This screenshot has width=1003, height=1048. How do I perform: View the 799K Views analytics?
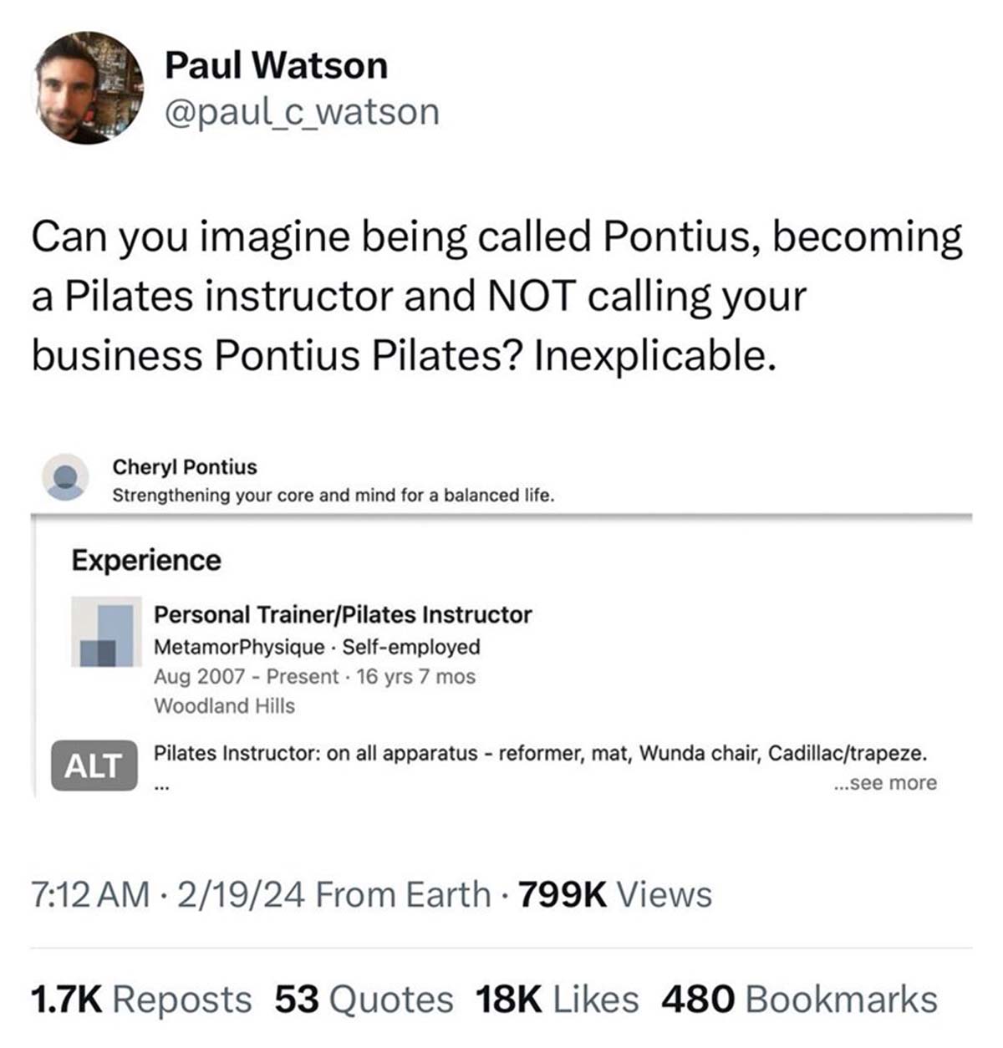[x=615, y=894]
